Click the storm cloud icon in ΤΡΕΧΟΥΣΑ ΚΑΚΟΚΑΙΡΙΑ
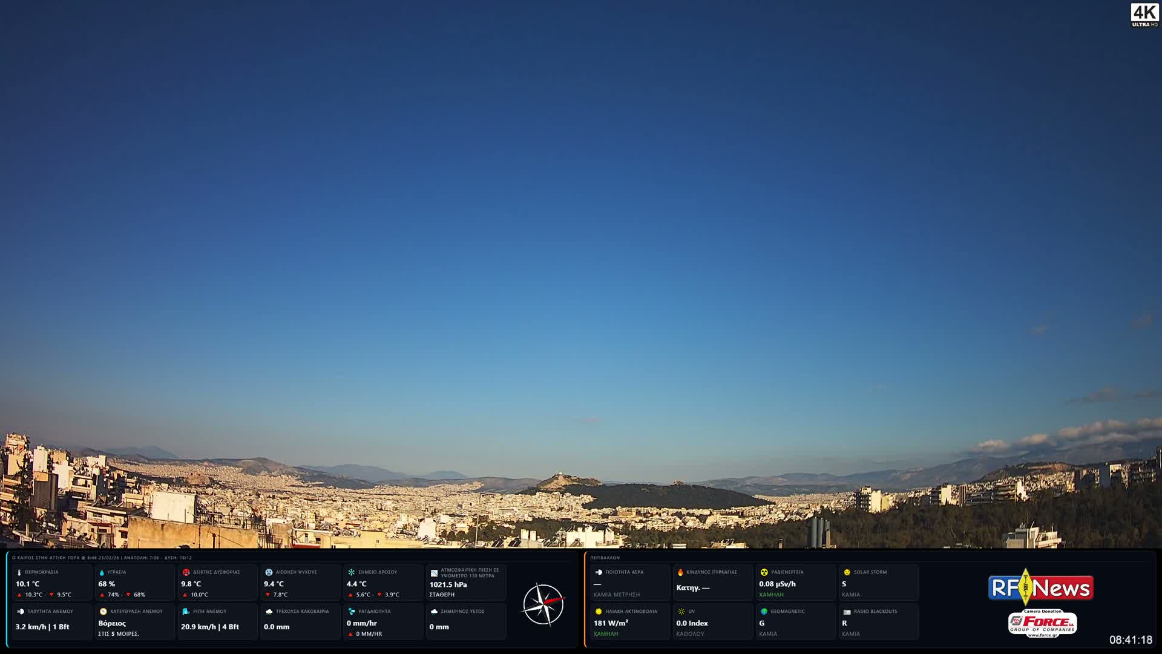Screen dimensions: 1162x654 [x=269, y=612]
